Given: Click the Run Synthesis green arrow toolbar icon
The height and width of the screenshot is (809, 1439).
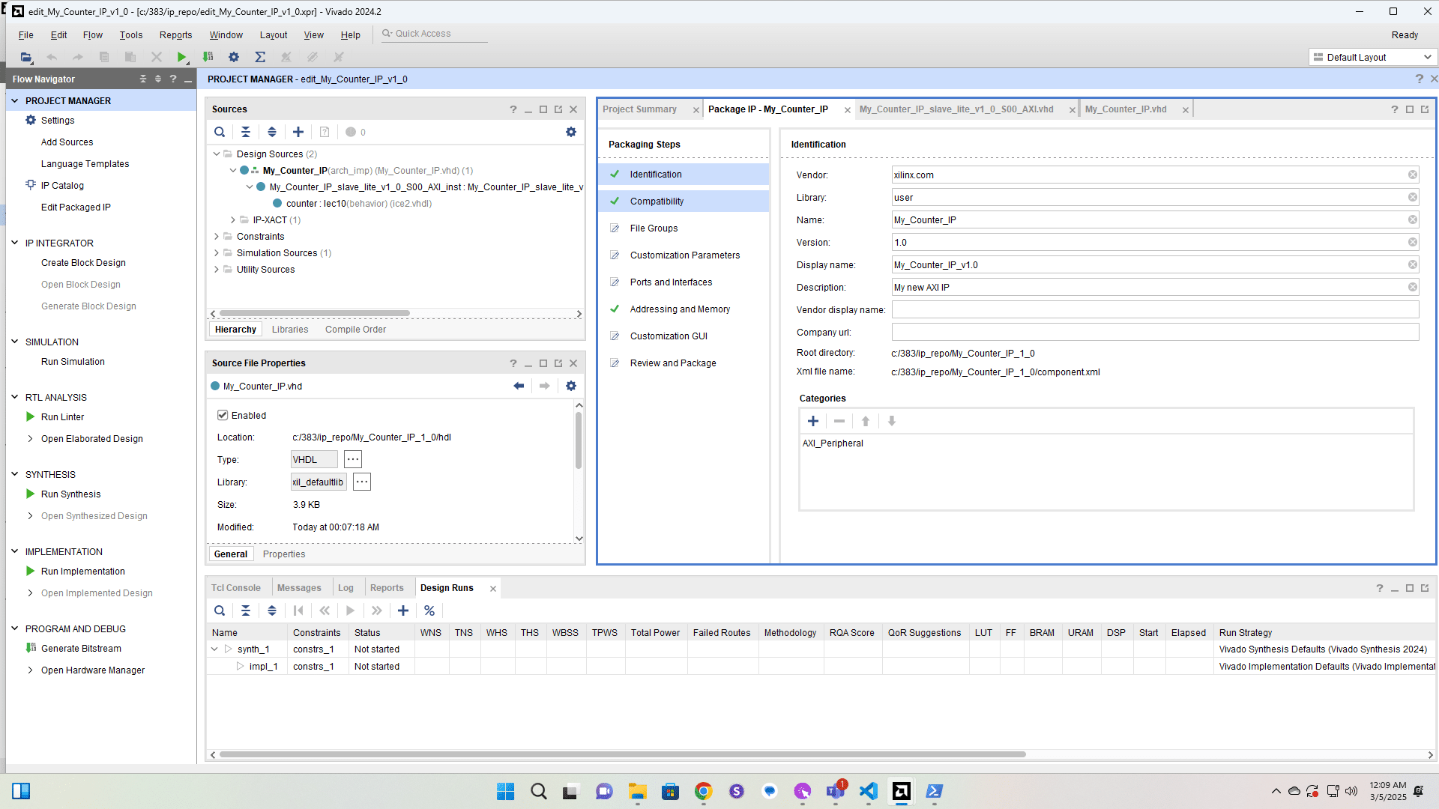Looking at the screenshot, I should coord(181,57).
